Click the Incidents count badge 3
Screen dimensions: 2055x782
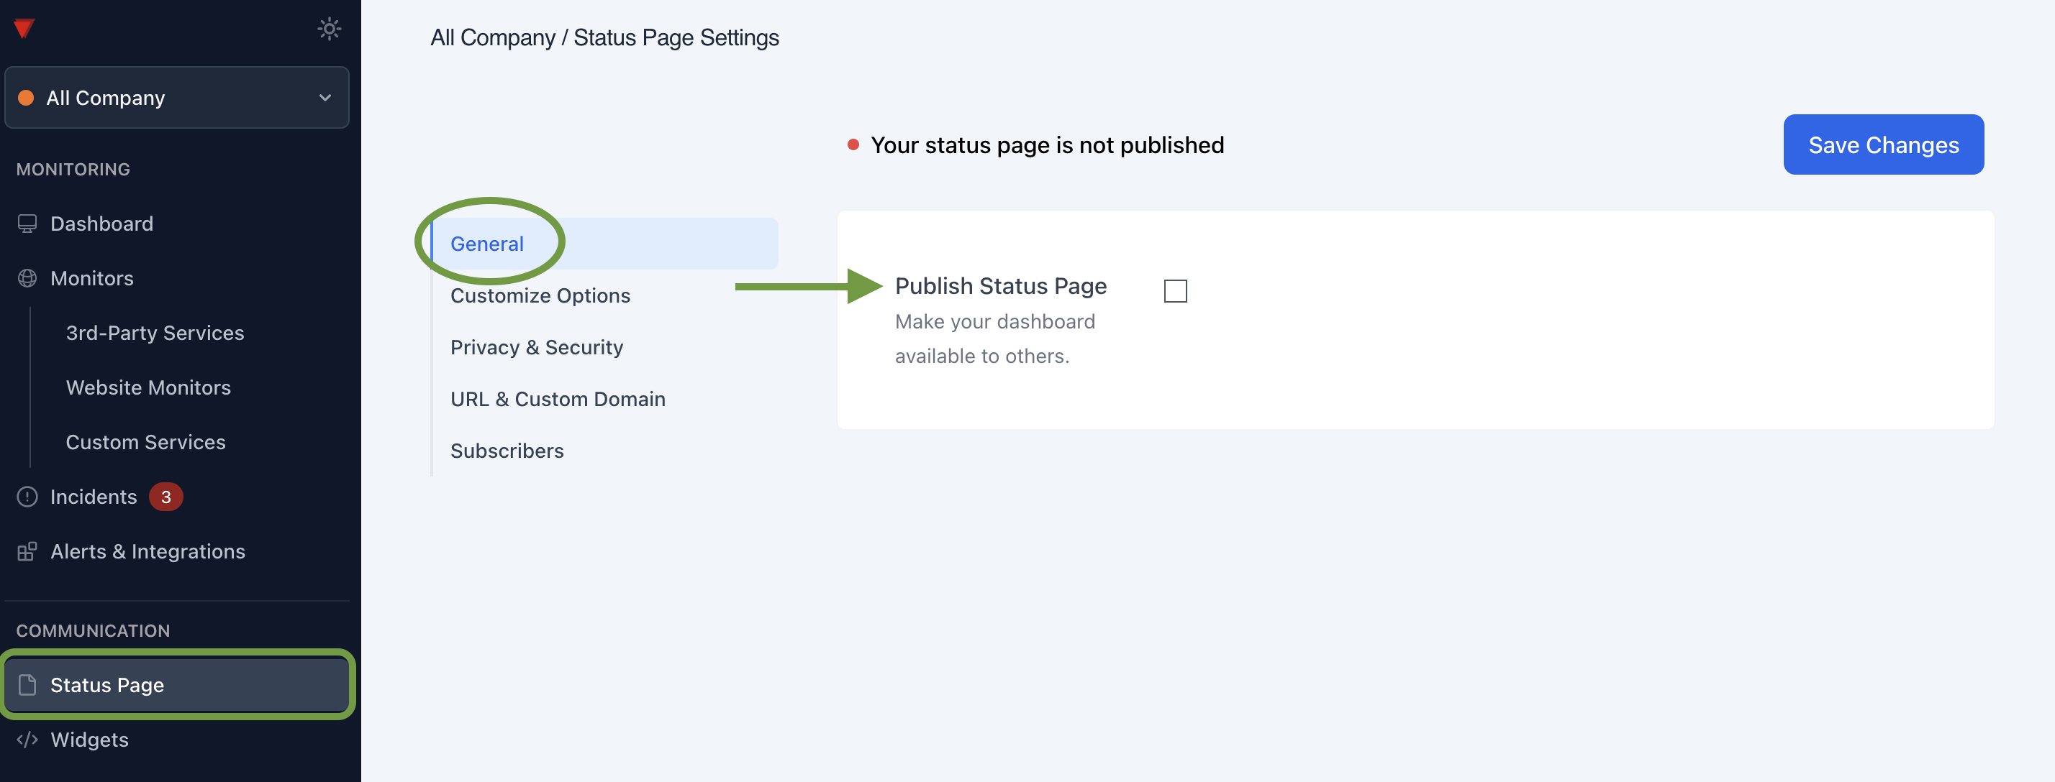(166, 497)
